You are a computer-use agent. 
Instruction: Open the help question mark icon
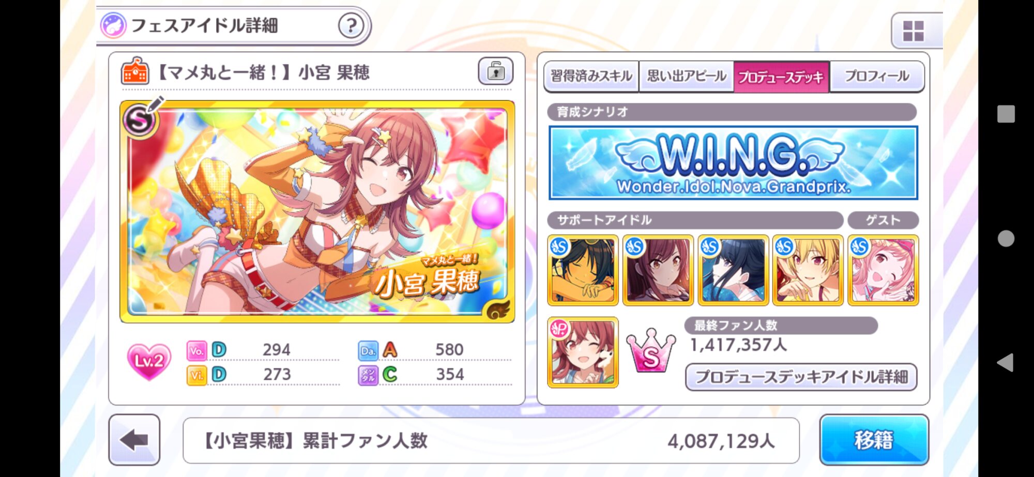pos(351,25)
